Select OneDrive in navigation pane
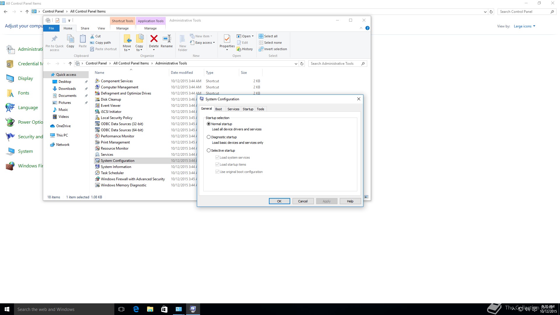 coord(63,126)
